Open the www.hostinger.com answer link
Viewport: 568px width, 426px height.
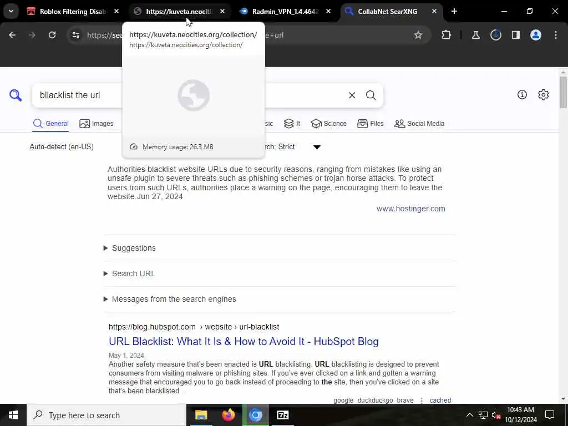[411, 209]
